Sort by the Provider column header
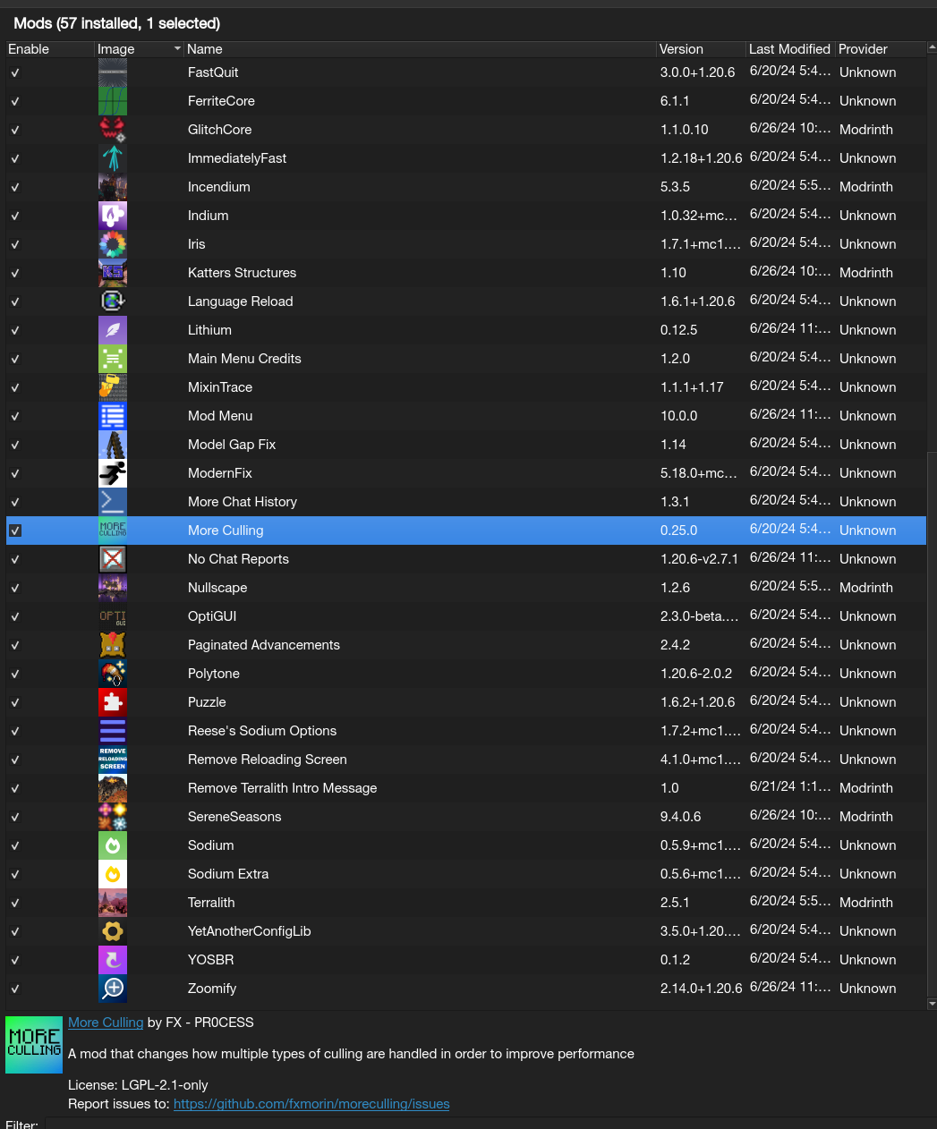Image resolution: width=937 pixels, height=1129 pixels. click(x=882, y=49)
